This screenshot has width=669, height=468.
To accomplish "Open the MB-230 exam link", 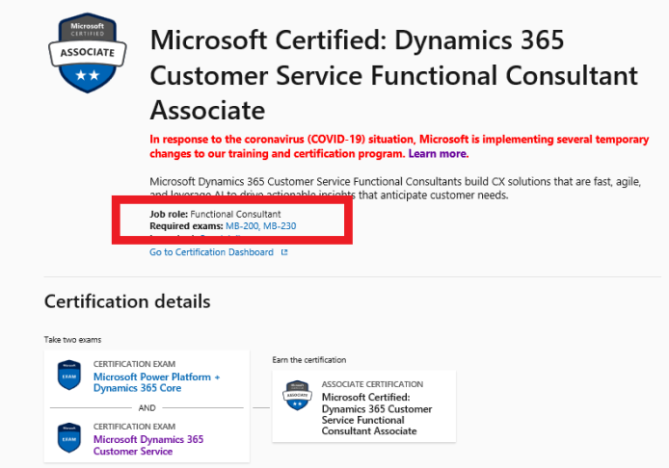I will pos(280,226).
